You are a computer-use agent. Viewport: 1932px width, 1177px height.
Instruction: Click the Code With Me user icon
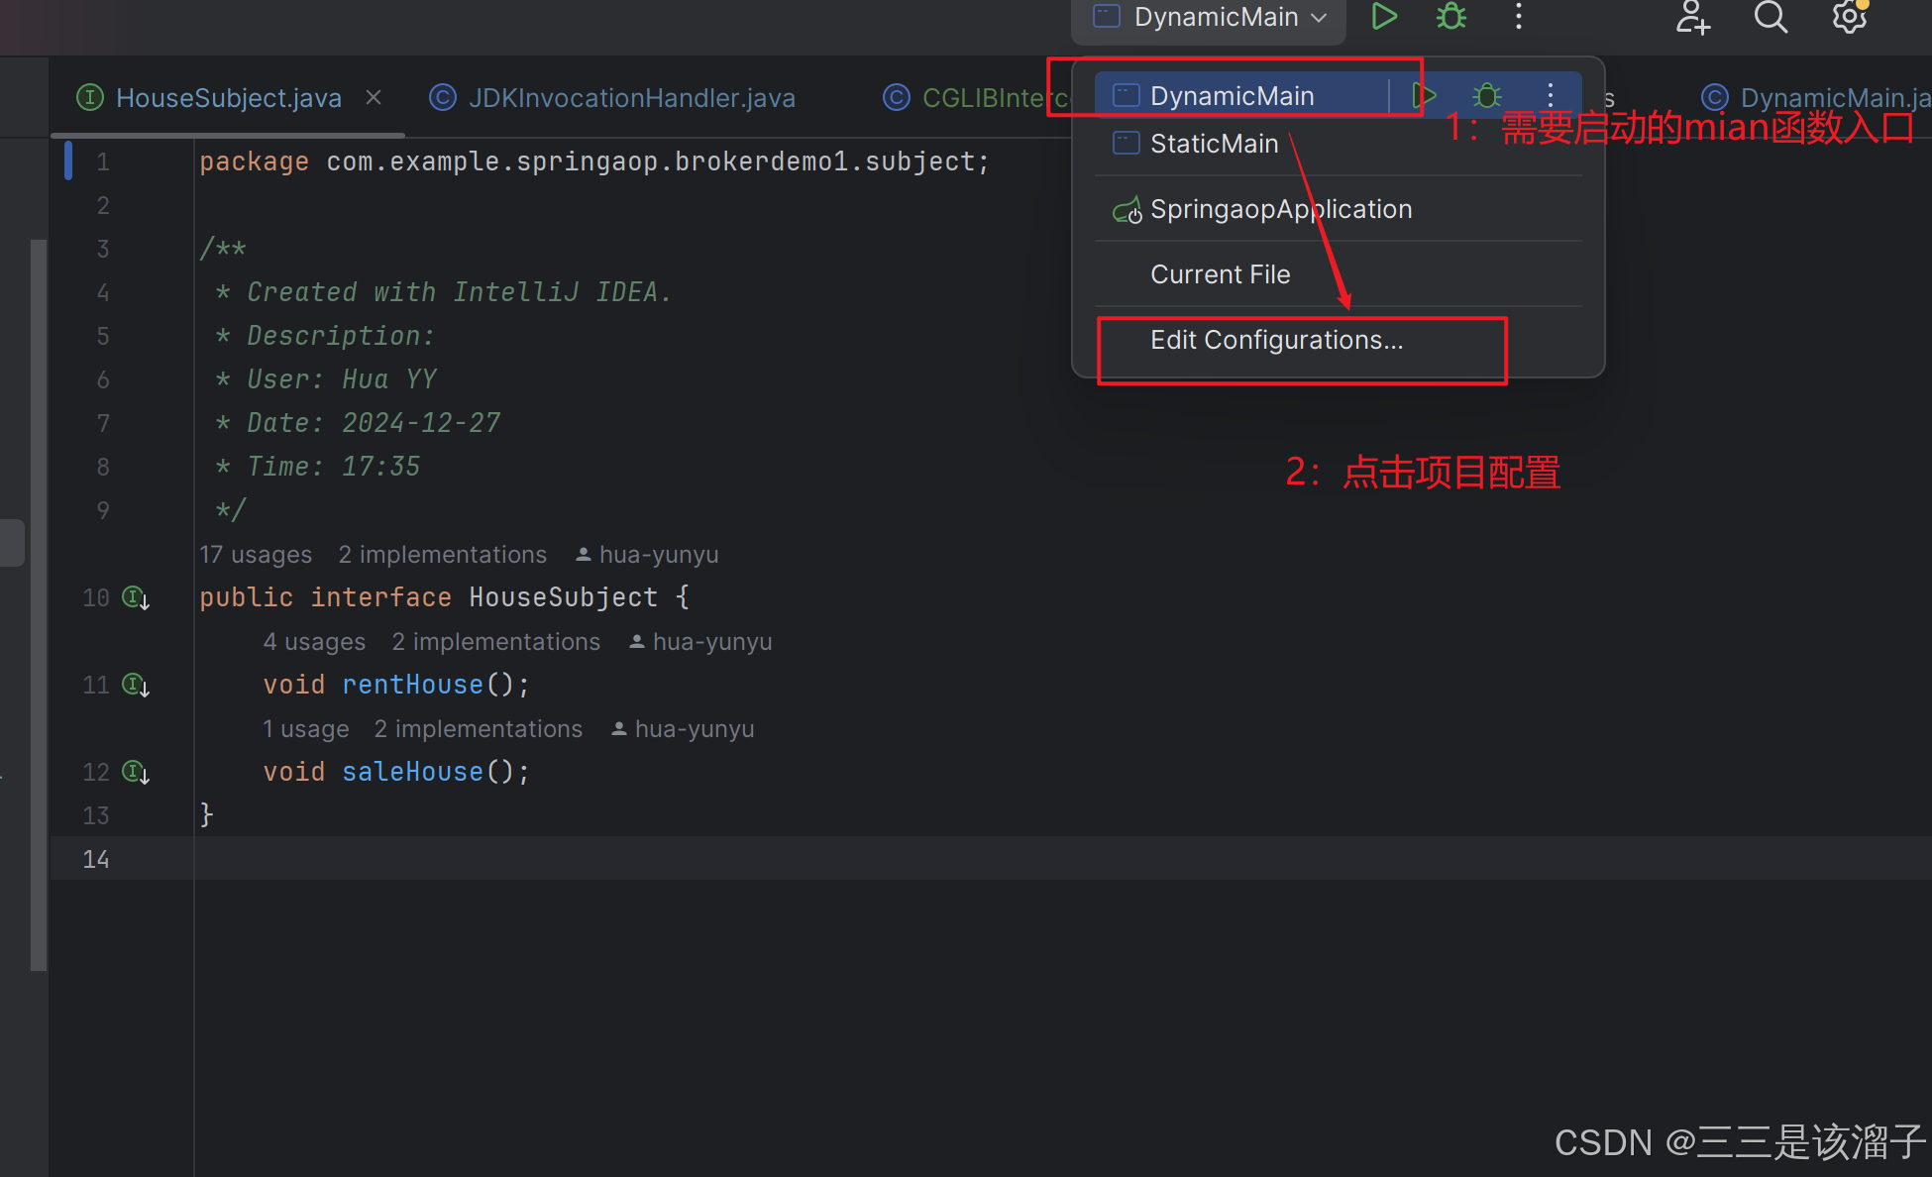coord(1692,17)
